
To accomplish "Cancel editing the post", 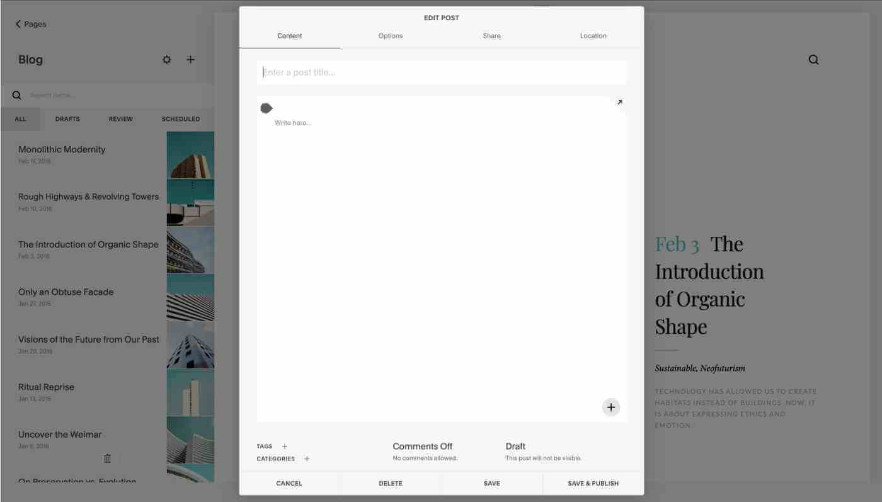I will [289, 483].
